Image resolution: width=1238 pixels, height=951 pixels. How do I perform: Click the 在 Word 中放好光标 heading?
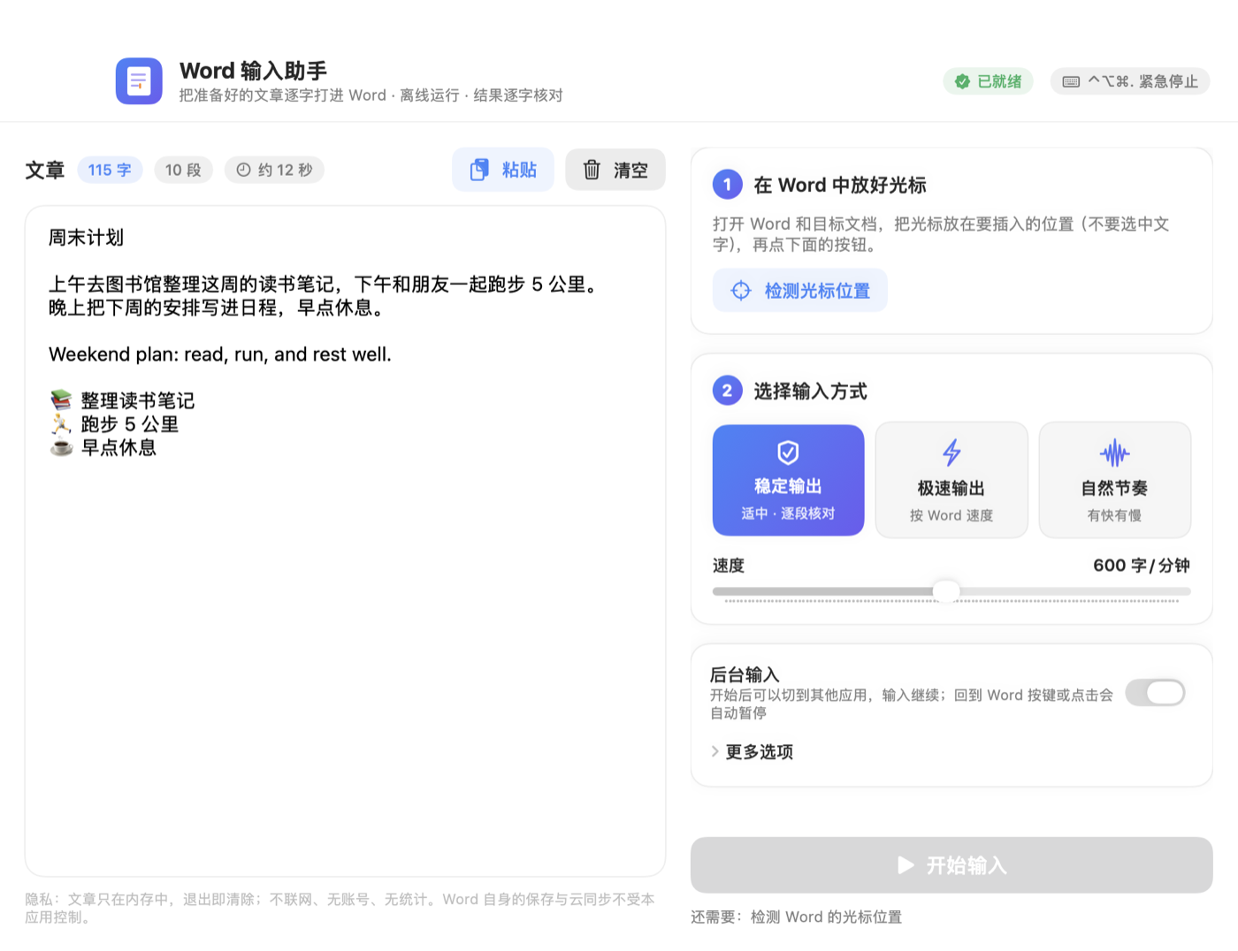click(x=840, y=185)
